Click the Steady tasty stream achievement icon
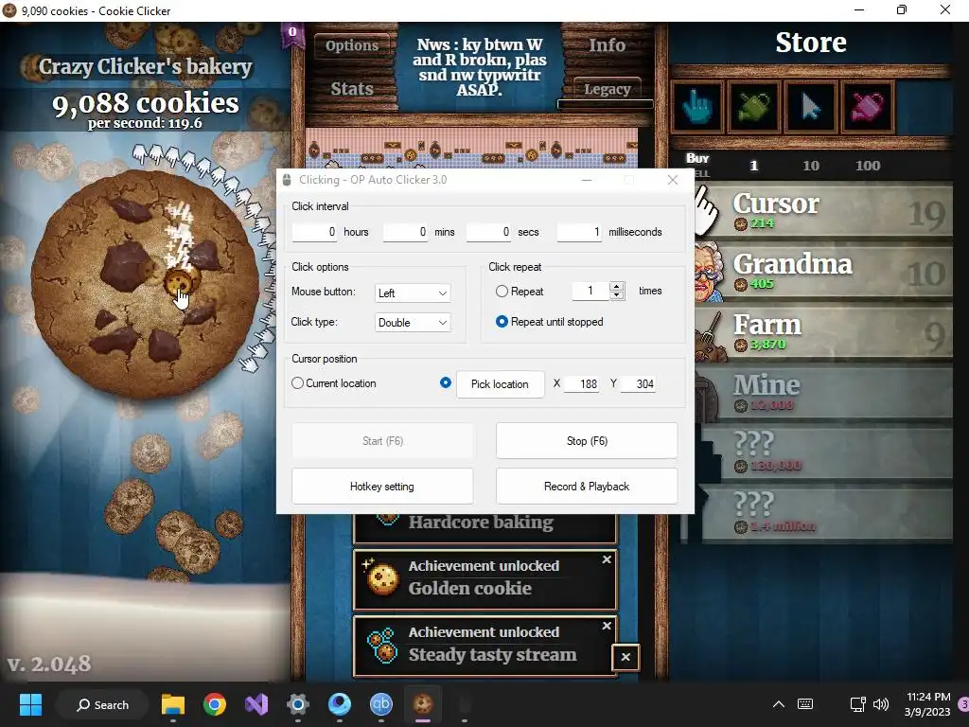Screen dimensions: 969x727 pos(381,644)
